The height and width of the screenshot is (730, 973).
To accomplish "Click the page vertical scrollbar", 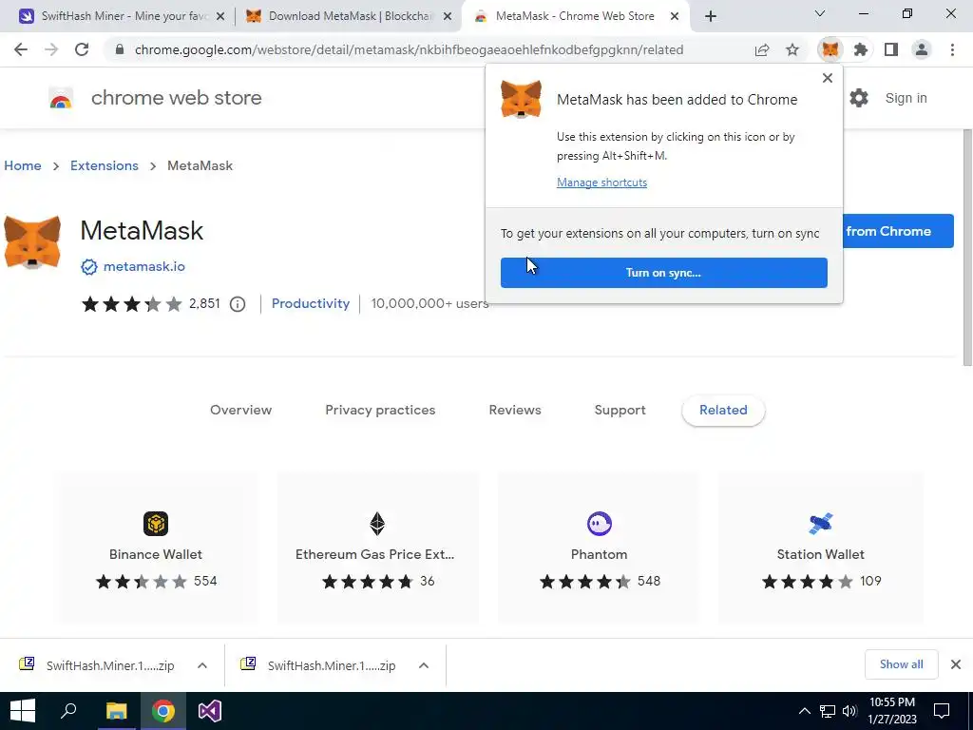I will coord(967,248).
